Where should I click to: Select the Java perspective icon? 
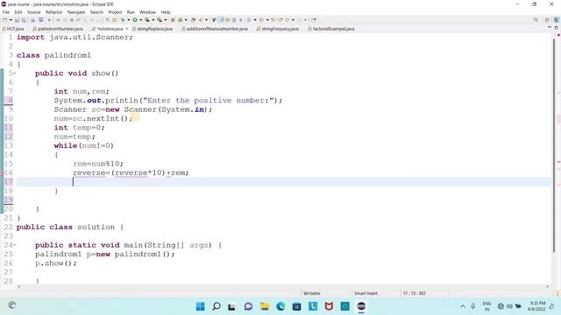coord(557,20)
